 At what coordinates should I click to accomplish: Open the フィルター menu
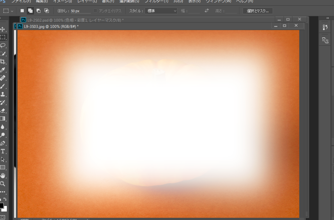157,1
